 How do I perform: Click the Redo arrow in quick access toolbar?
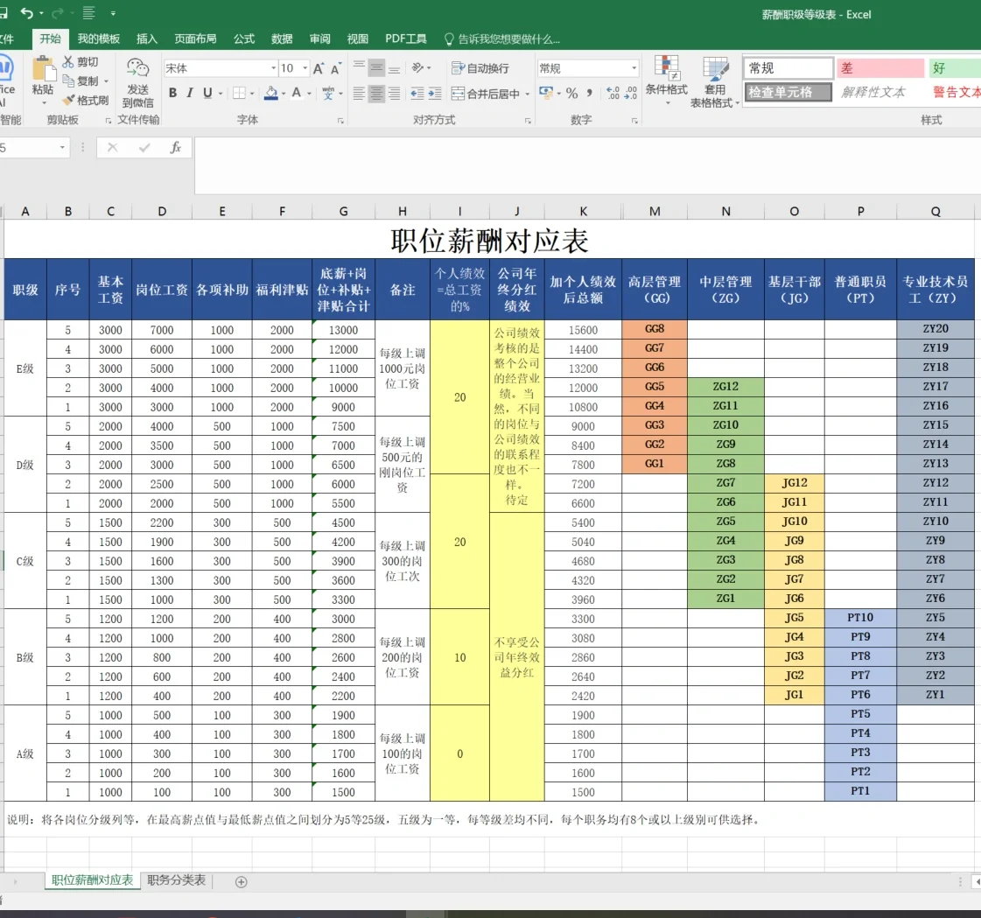[x=57, y=12]
